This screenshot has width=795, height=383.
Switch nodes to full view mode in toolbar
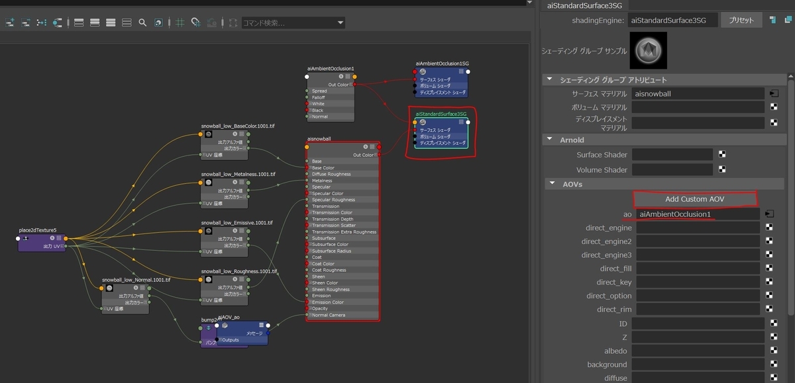coord(111,22)
